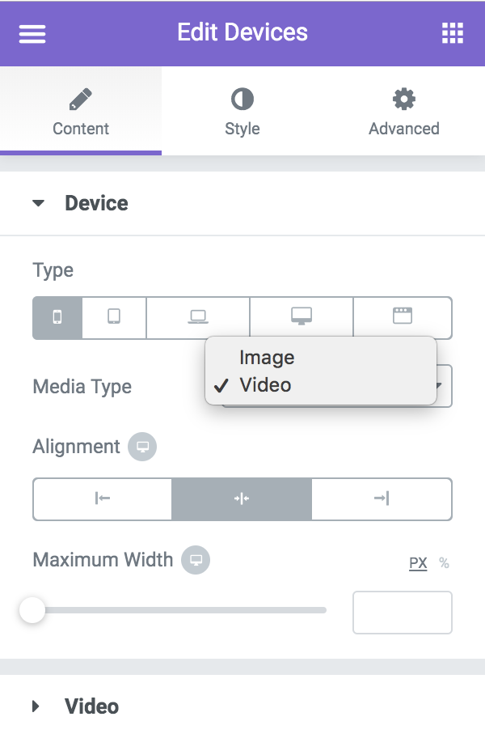Select the browser window device type

pos(403,318)
